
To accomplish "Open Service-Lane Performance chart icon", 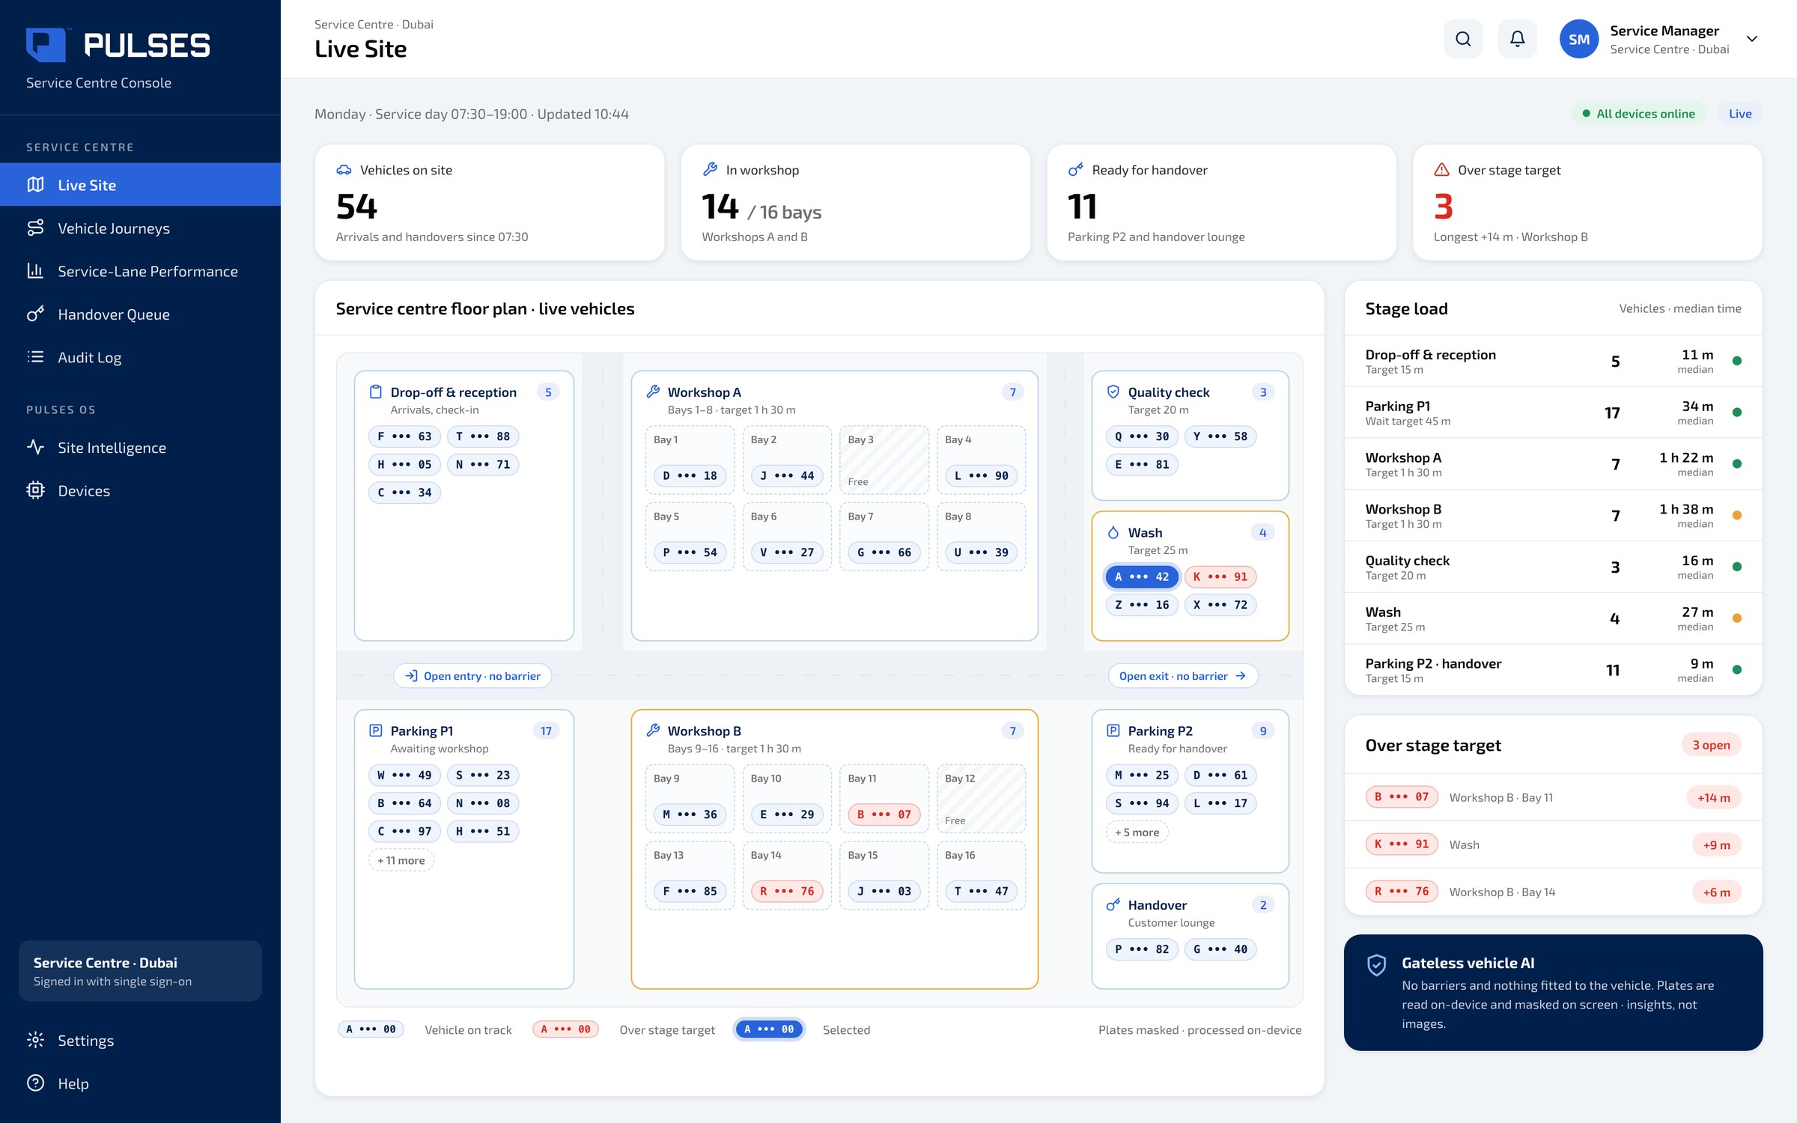I will click(x=35, y=271).
